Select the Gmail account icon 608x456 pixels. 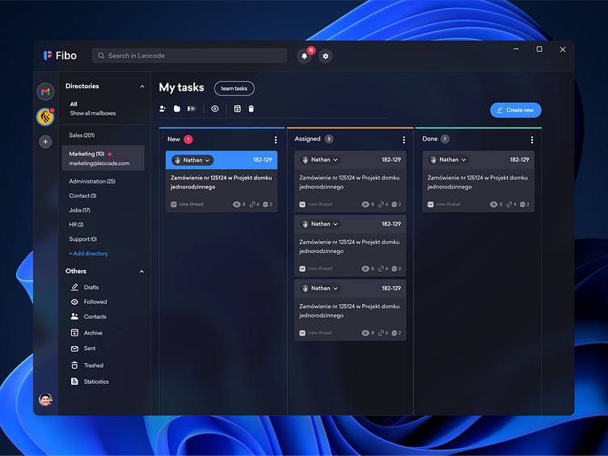(x=45, y=91)
